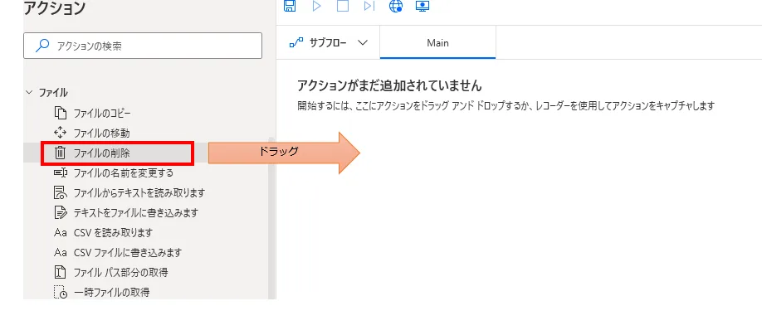Click the Run next action icon
762x335 pixels.
[x=369, y=6]
